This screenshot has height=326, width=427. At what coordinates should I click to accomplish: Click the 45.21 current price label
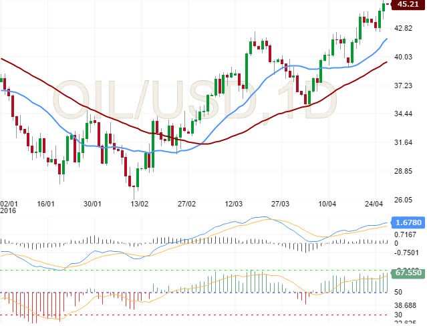(408, 5)
